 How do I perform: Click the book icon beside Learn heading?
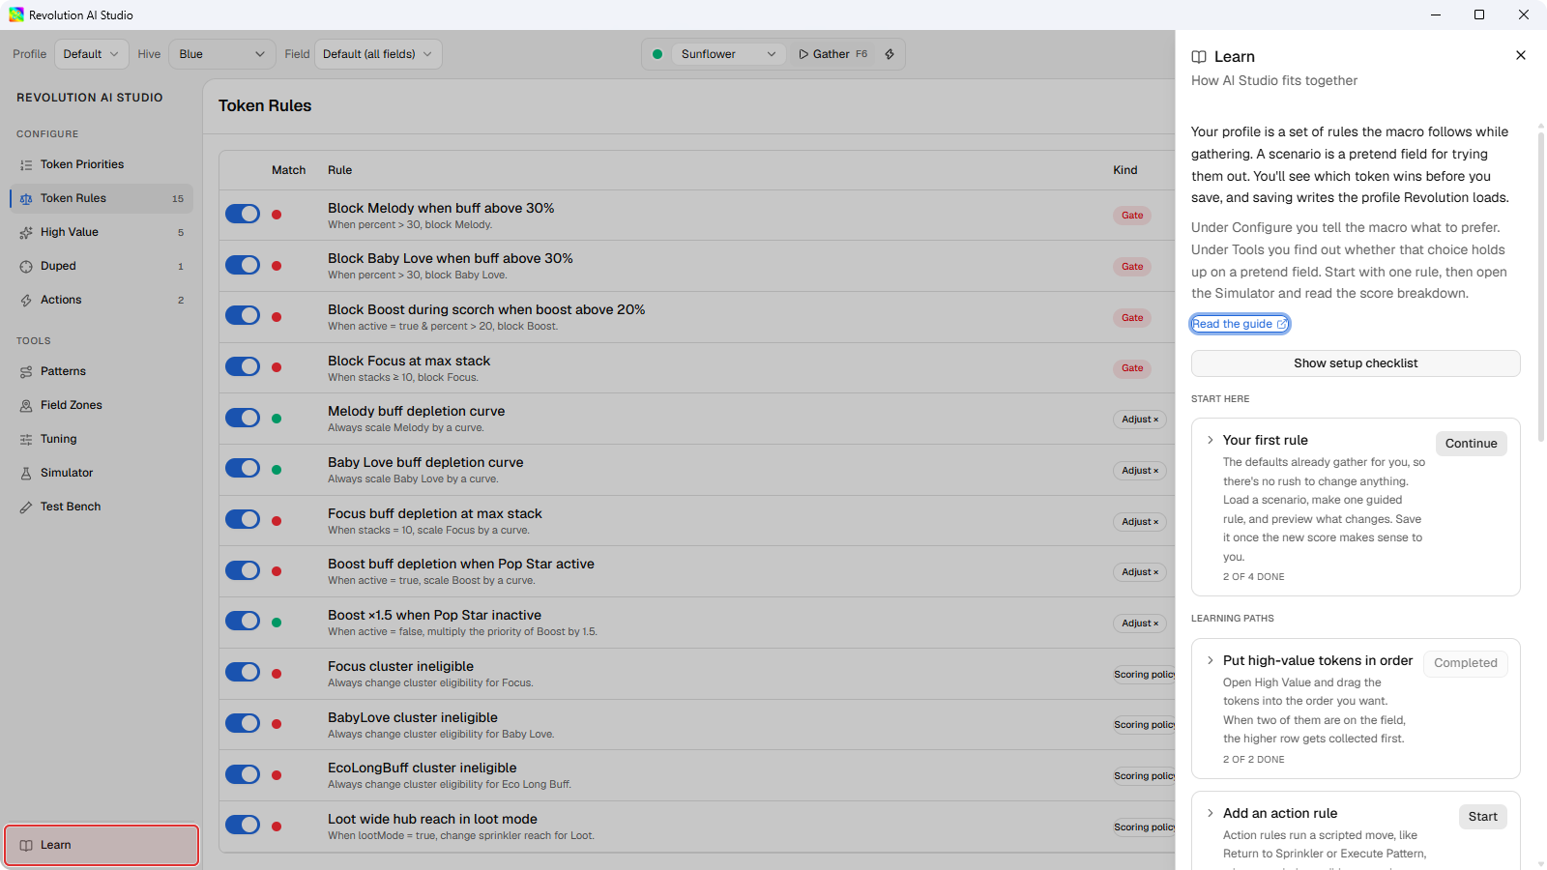[1199, 57]
